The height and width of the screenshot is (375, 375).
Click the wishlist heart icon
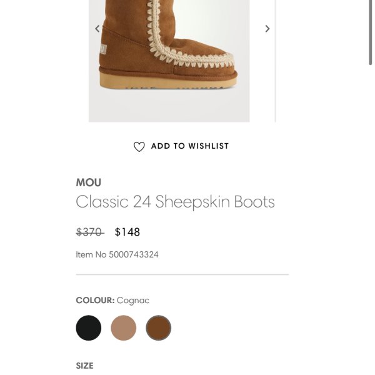point(139,147)
